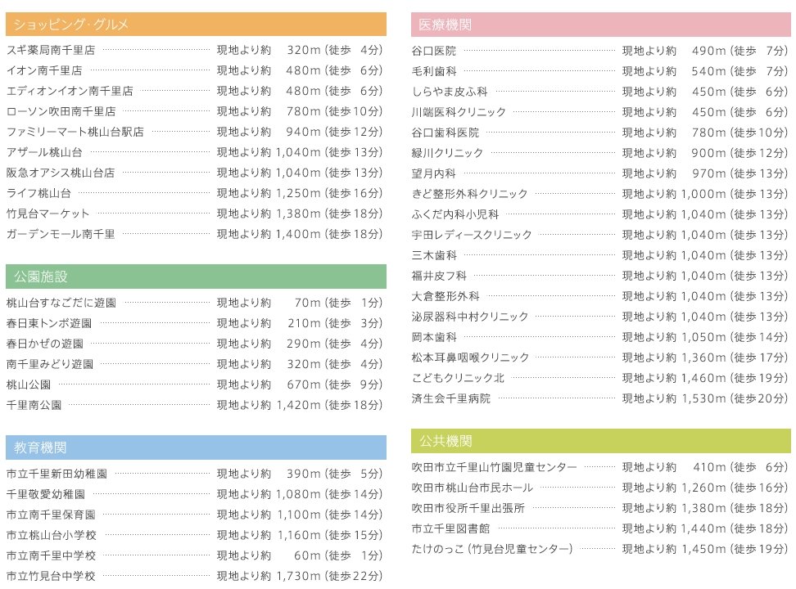This screenshot has width=796, height=589.
Task: Open the 医療機関 pink header
Action: [x=600, y=25]
